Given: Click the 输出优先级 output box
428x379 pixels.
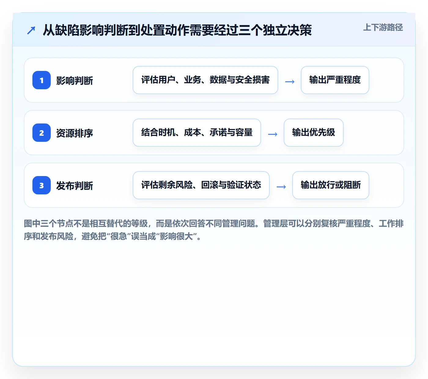Looking at the screenshot, I should (314, 133).
